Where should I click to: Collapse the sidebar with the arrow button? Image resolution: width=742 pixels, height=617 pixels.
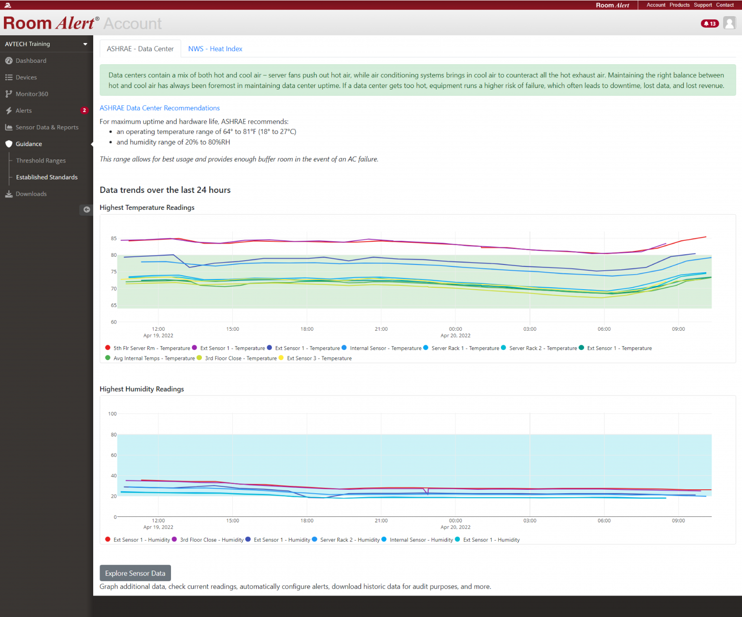pyautogui.click(x=86, y=209)
